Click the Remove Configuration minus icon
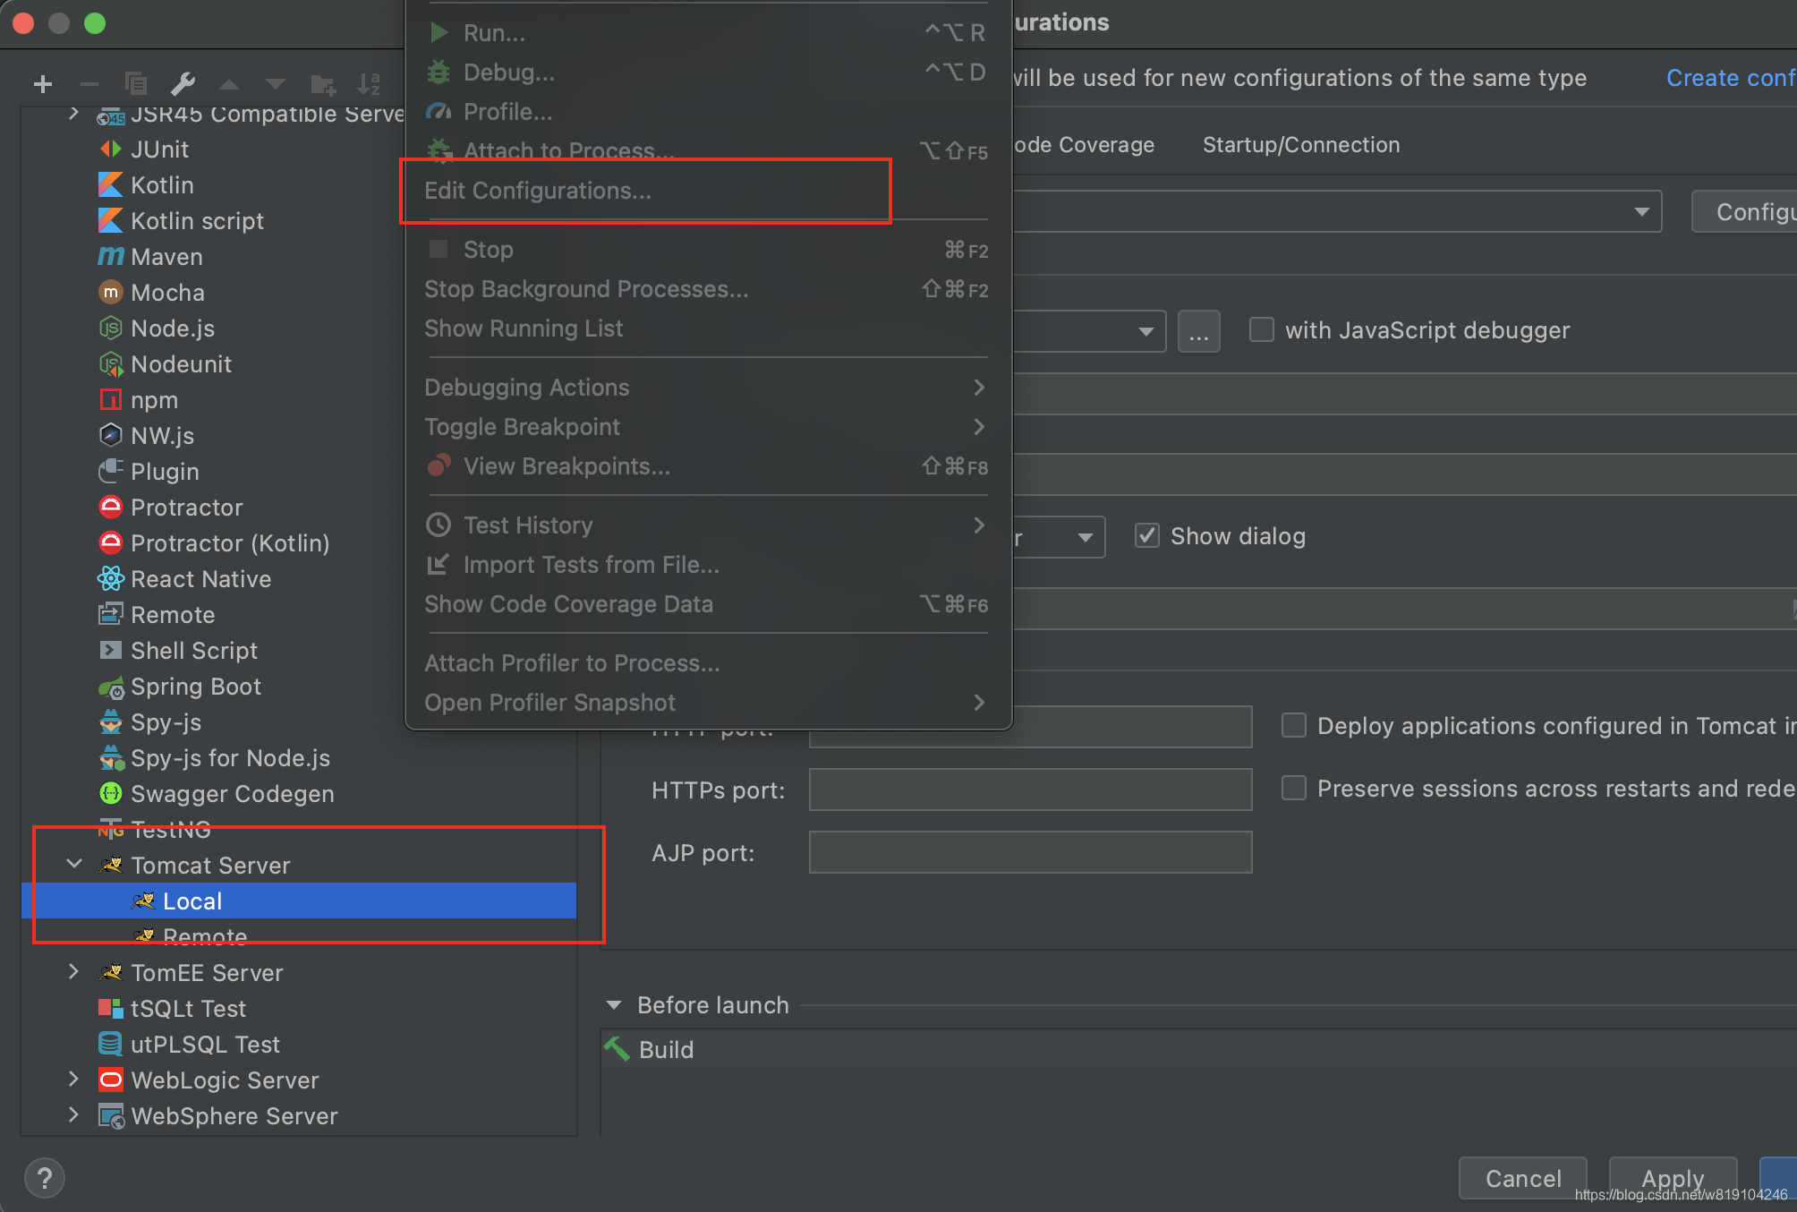Screen dimensions: 1797x1212 click(89, 84)
